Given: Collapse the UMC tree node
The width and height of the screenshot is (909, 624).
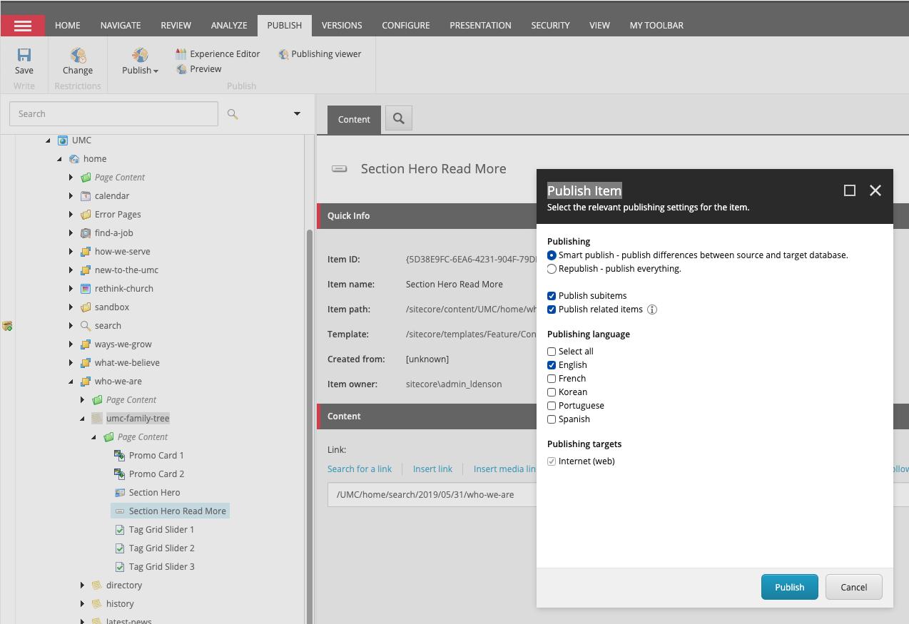Looking at the screenshot, I should (48, 140).
